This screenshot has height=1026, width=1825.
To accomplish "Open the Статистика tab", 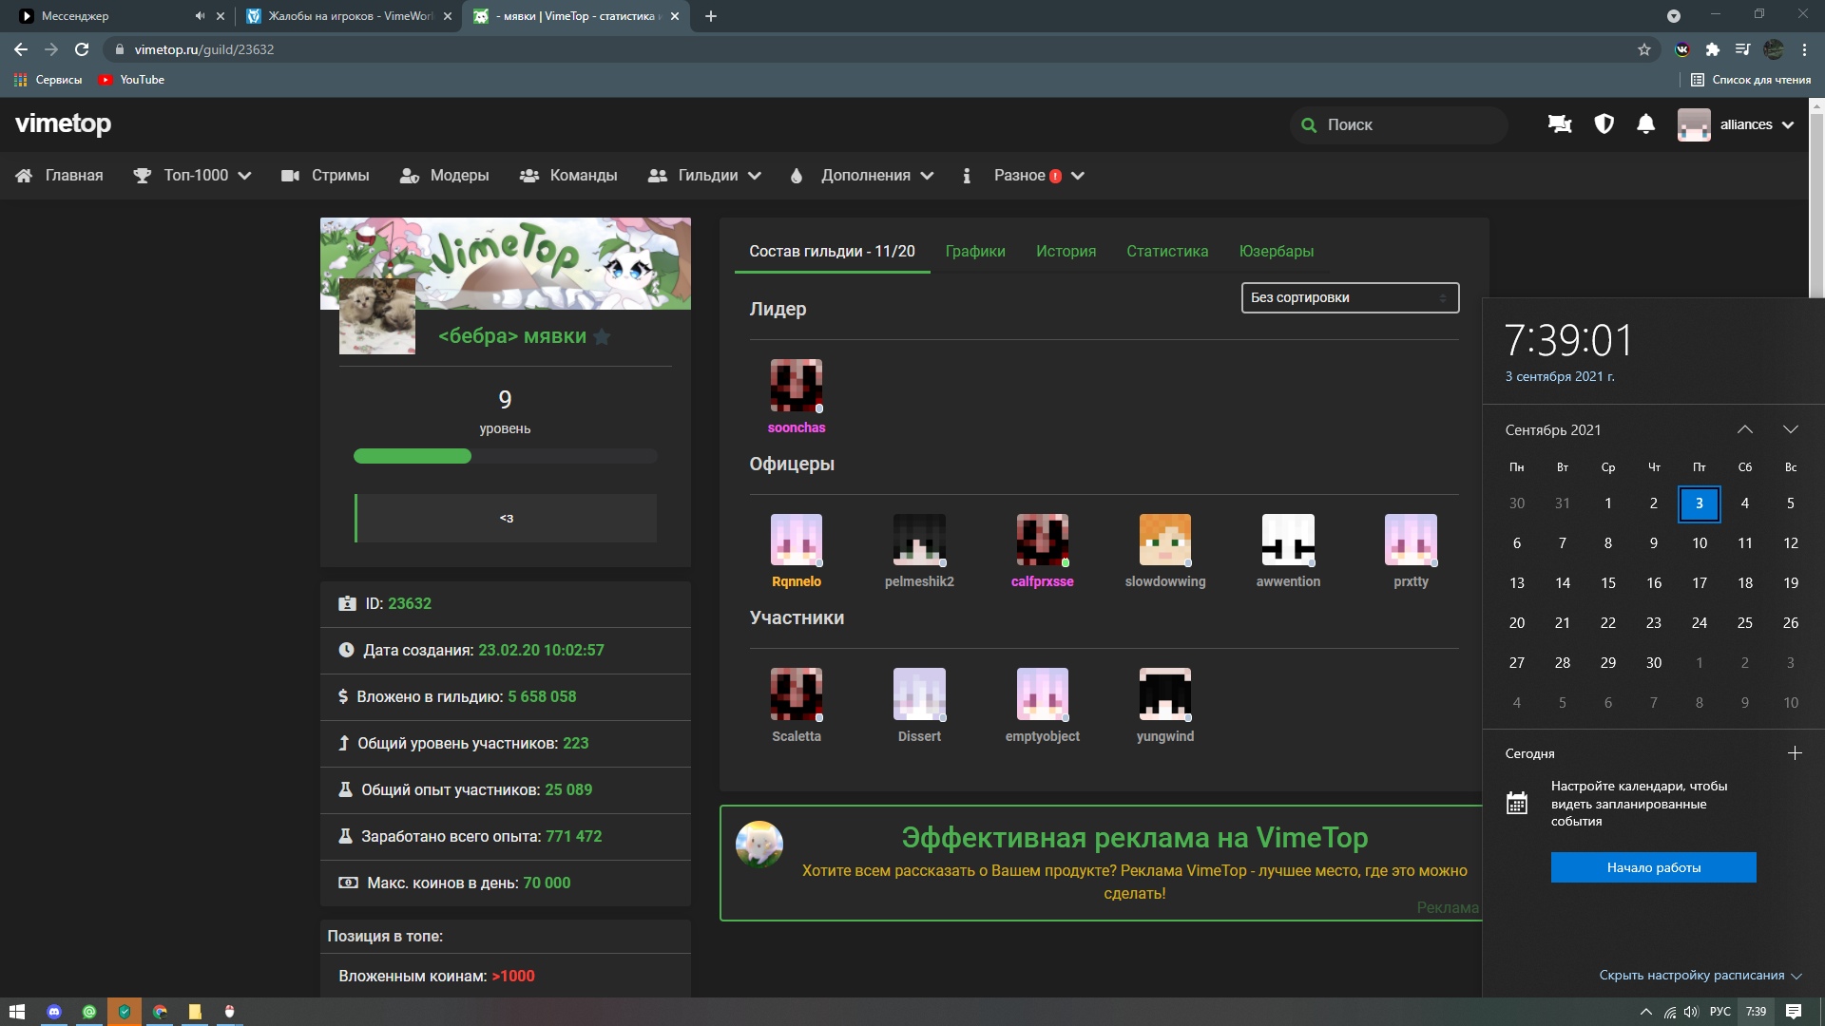I will coord(1167,251).
